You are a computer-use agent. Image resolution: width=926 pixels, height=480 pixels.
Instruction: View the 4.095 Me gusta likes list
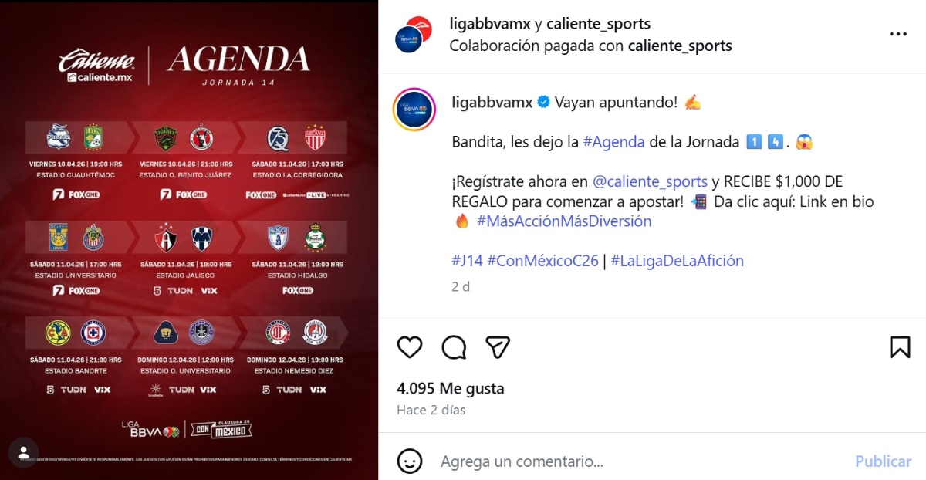[x=451, y=388]
